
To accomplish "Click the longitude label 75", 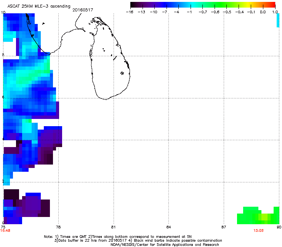I will pyautogui.click(x=3, y=227).
